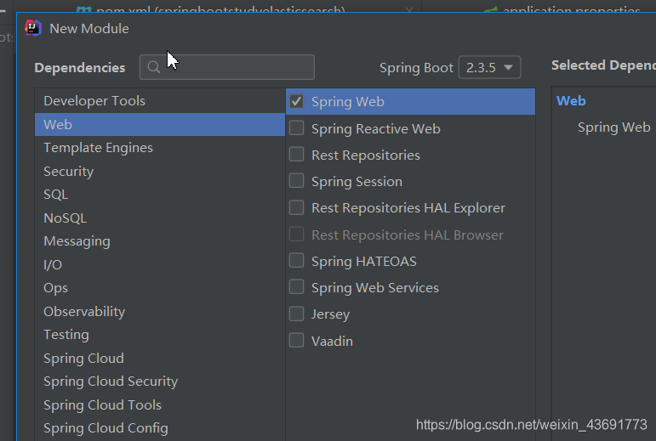The width and height of the screenshot is (656, 441).
Task: Uncheck the Spring Web checkbox
Action: [x=297, y=101]
